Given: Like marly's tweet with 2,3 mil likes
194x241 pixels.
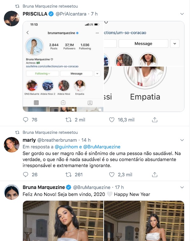Looking at the screenshot, I should click(x=112, y=174).
